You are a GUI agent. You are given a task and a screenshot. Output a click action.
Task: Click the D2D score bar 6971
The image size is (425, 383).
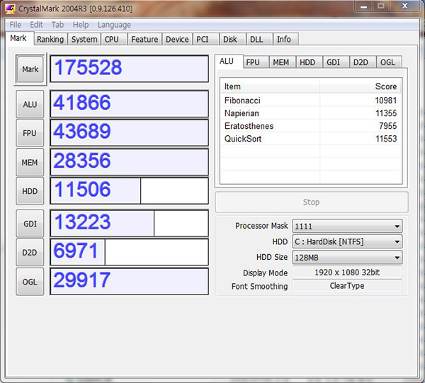(x=130, y=252)
